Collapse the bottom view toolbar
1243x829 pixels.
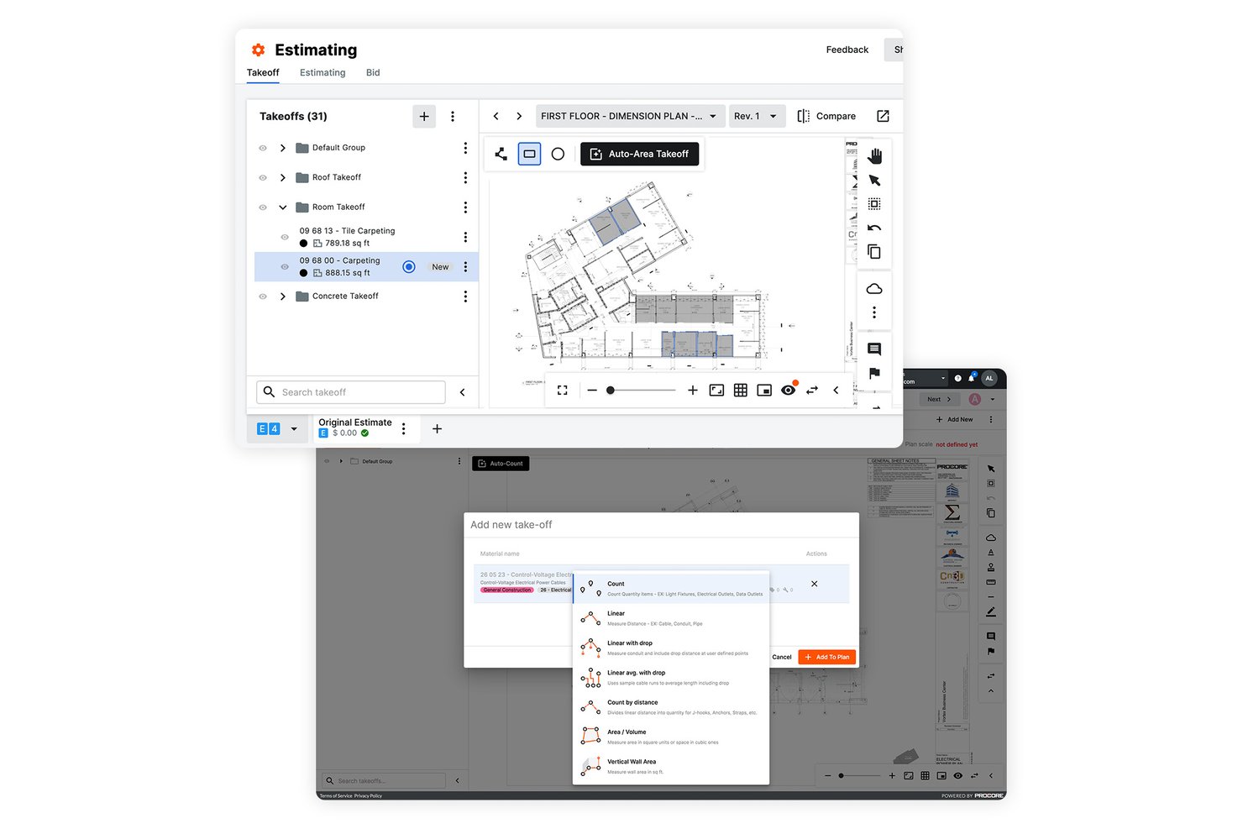[836, 391]
